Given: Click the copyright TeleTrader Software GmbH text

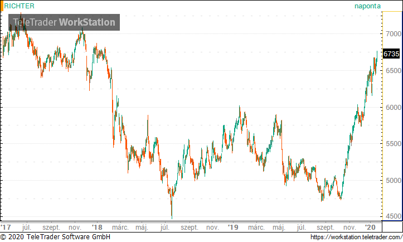Looking at the screenshot, I should 55,237.
